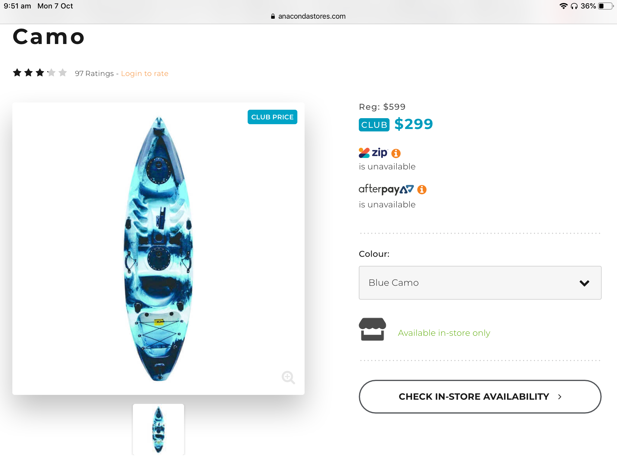Click the Afterpay info icon
Image resolution: width=617 pixels, height=463 pixels.
point(422,190)
